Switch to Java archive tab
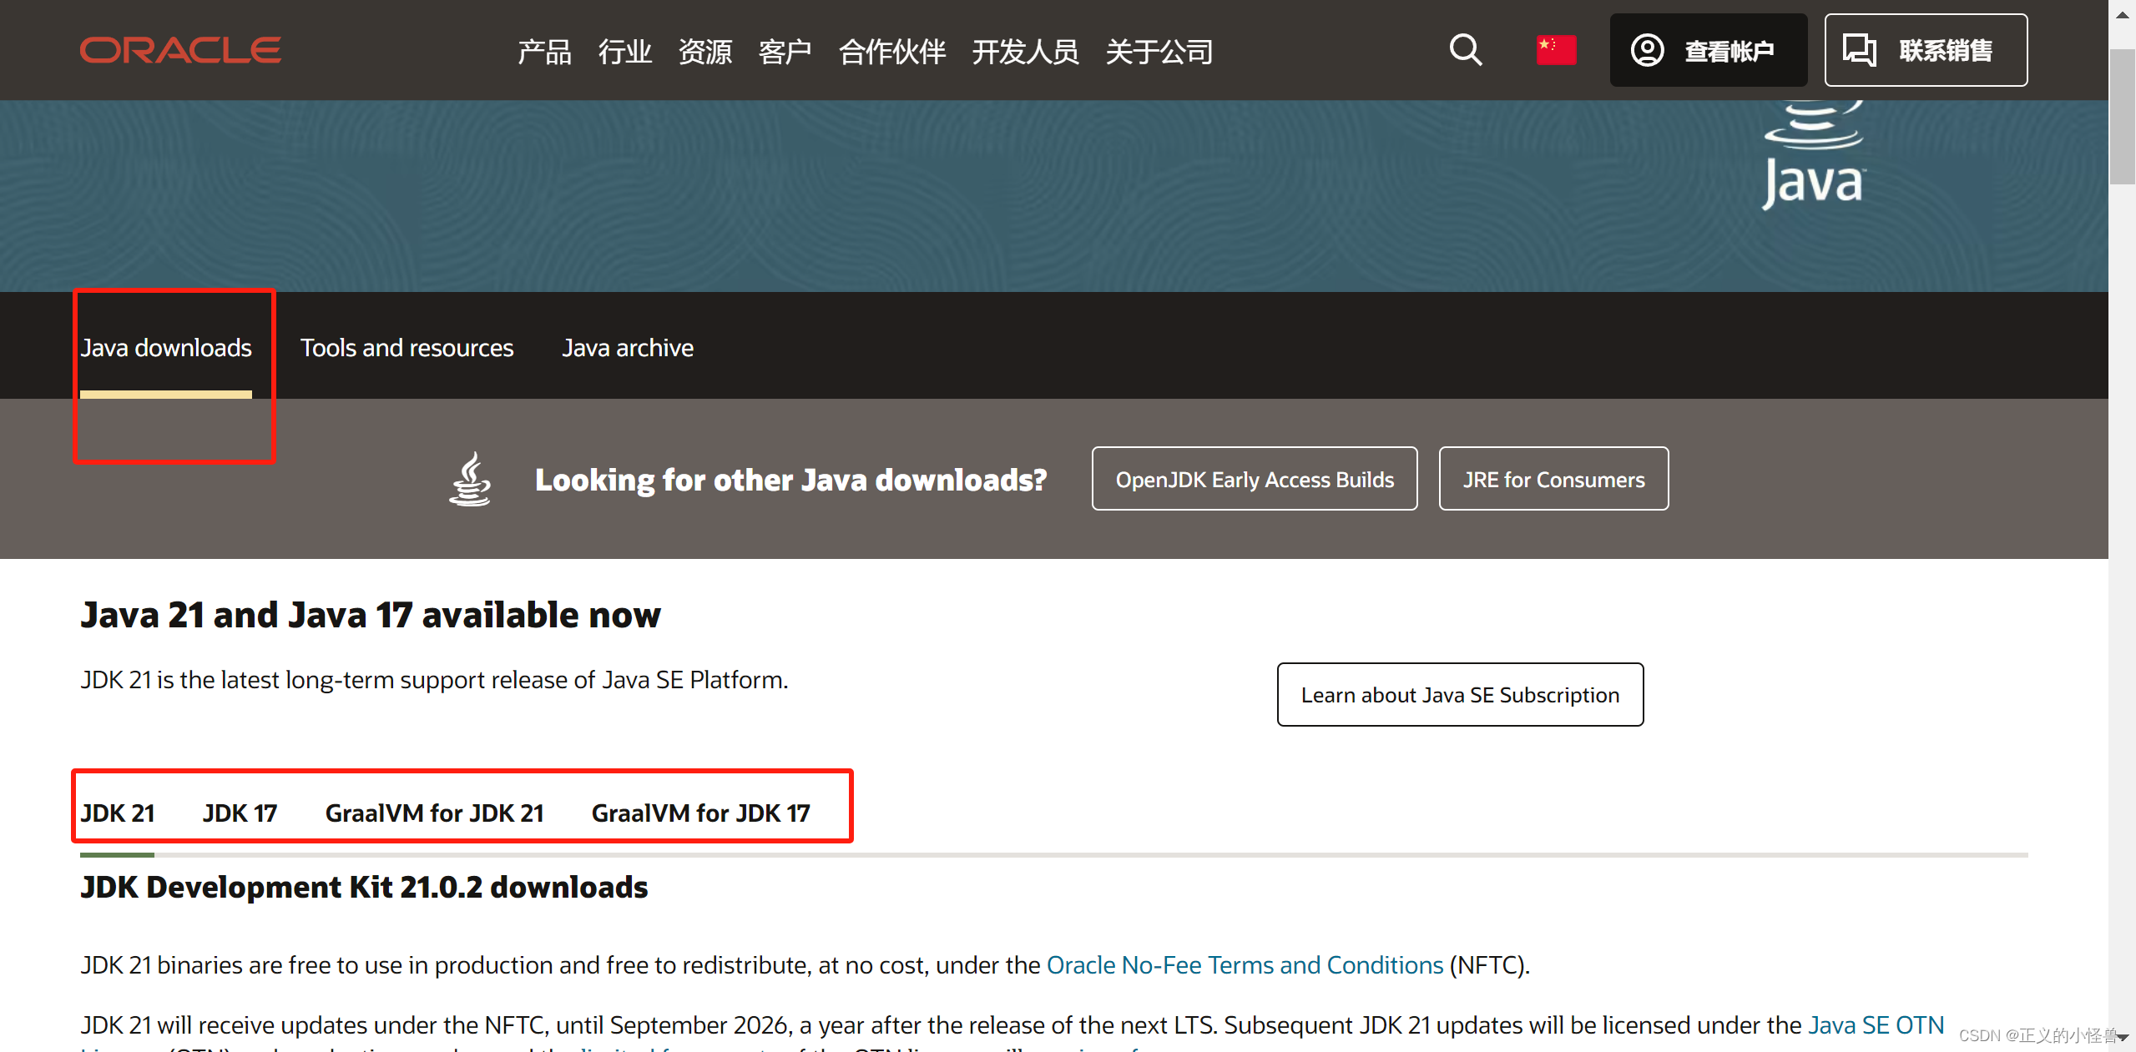 (x=628, y=348)
